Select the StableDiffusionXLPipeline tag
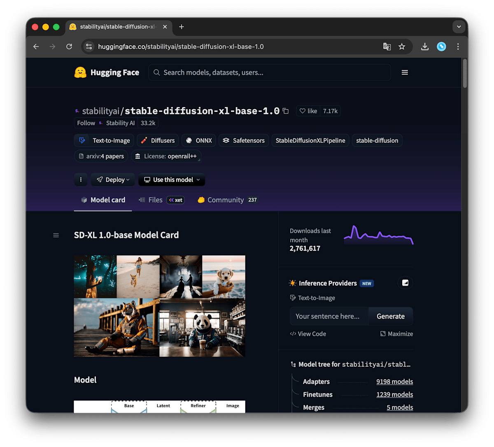The image size is (494, 447). pyautogui.click(x=310, y=140)
